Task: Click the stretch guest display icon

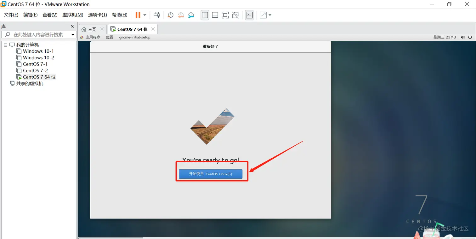Action: [x=263, y=15]
